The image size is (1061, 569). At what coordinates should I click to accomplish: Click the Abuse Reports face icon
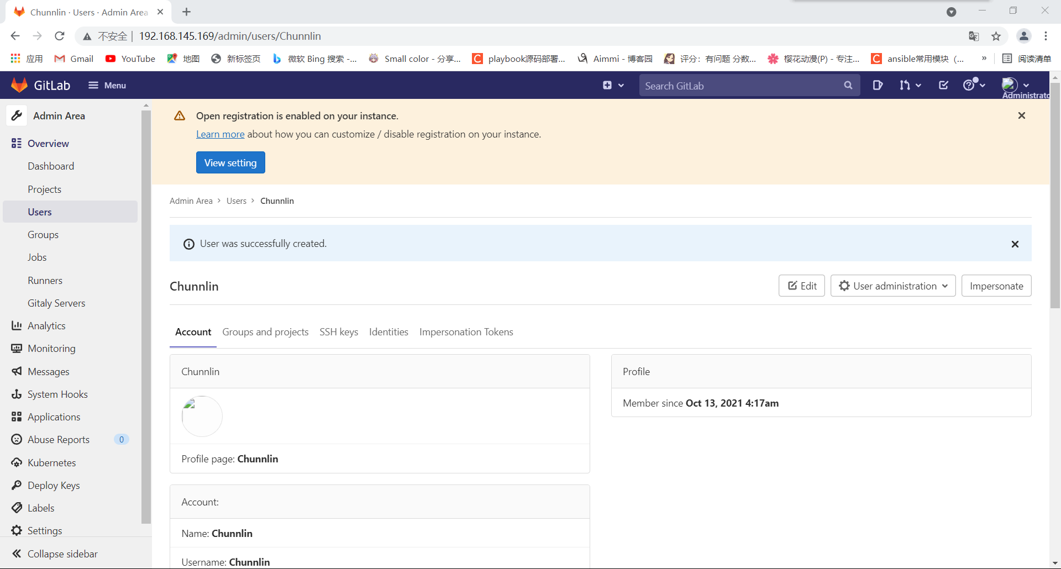pyautogui.click(x=17, y=440)
